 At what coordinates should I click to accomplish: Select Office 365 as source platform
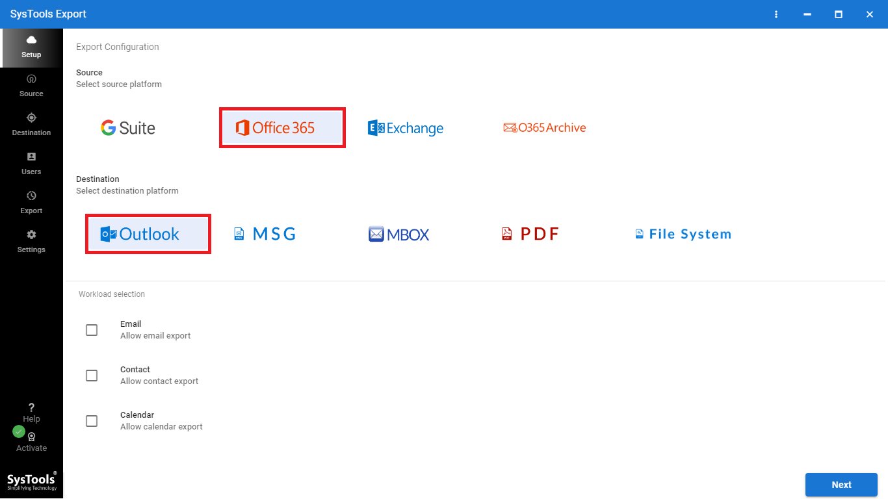[282, 128]
